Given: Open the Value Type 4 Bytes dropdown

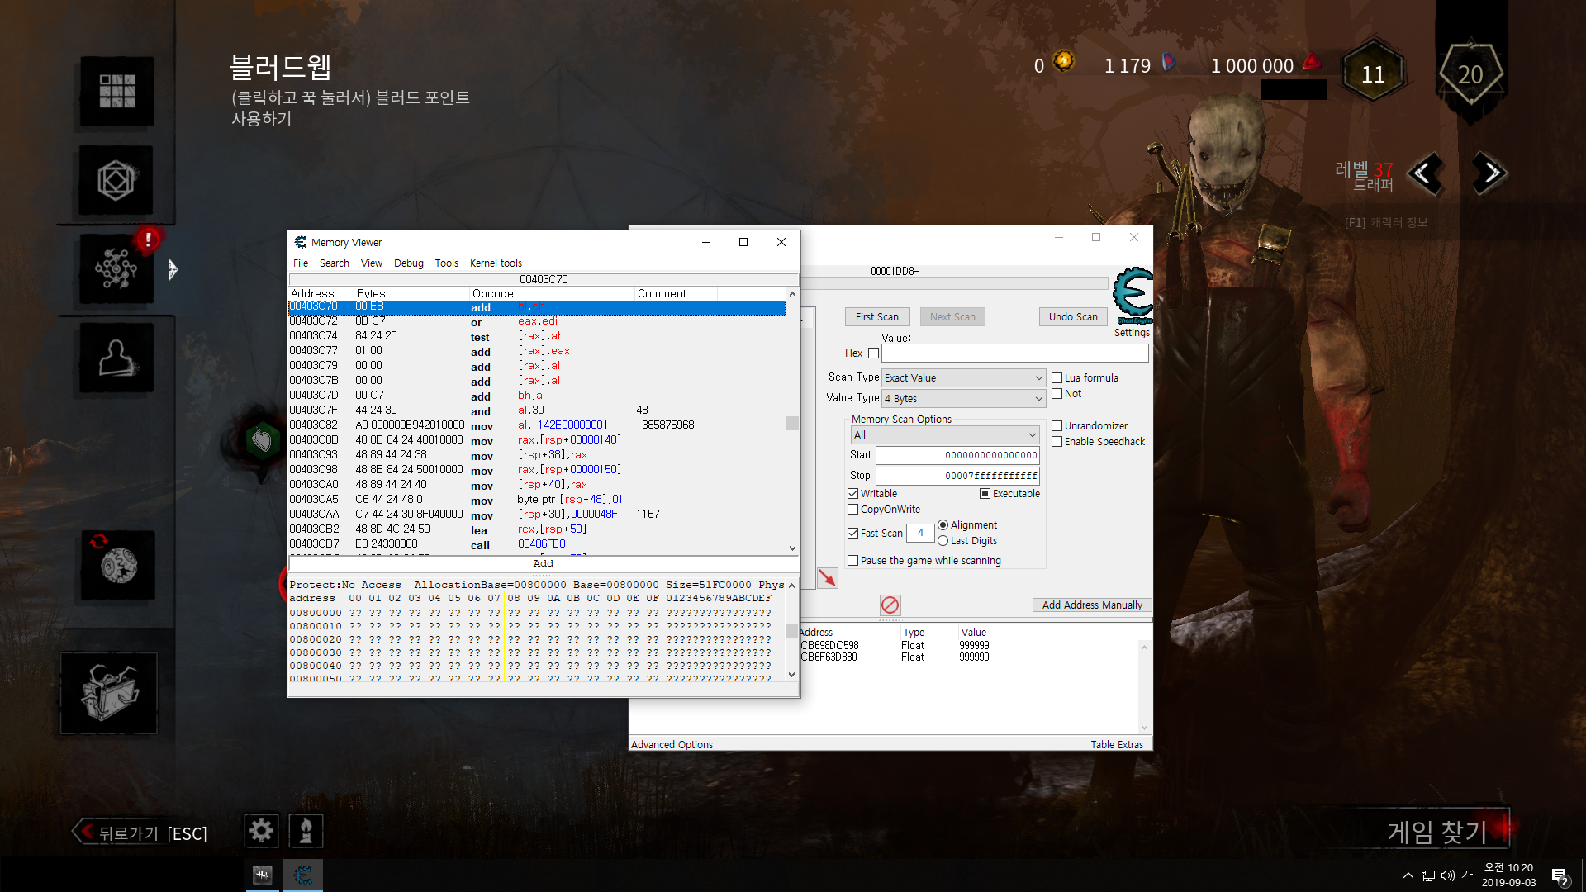Looking at the screenshot, I should pos(963,399).
